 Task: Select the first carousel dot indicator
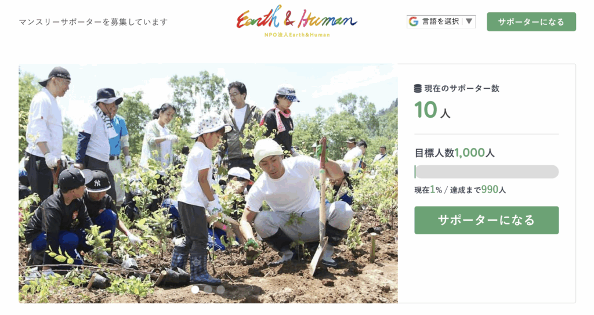click(x=195, y=289)
